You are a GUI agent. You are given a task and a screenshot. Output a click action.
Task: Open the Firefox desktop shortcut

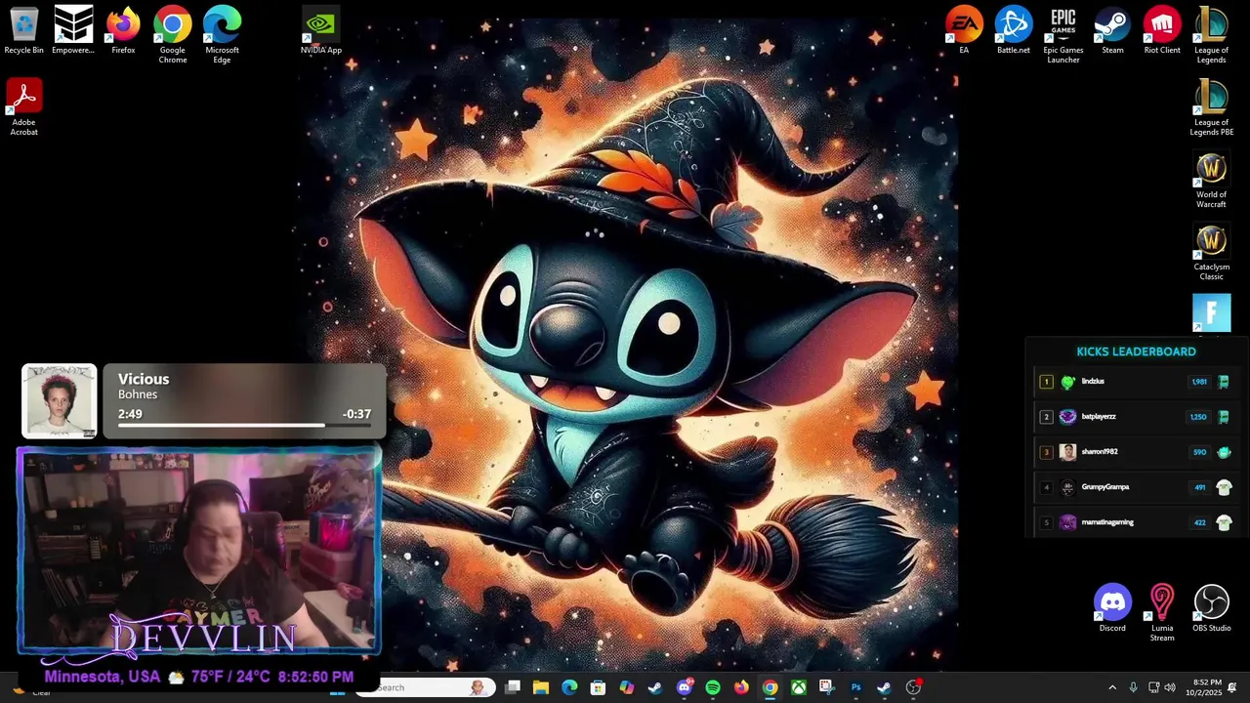tap(123, 30)
